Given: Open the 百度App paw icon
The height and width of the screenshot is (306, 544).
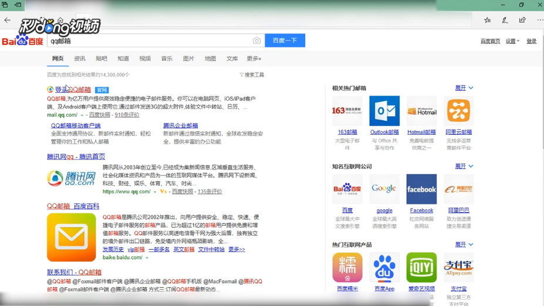Looking at the screenshot, I should (384, 267).
